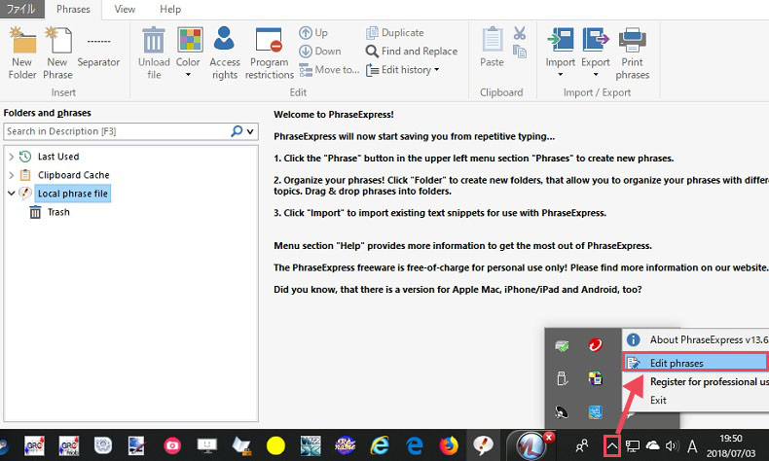Switch to the Help tab
Viewport: 769px width, 461px height.
coord(170,10)
